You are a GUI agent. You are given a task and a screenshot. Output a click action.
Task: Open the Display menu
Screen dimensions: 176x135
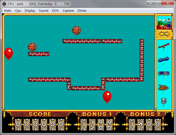(x=30, y=11)
